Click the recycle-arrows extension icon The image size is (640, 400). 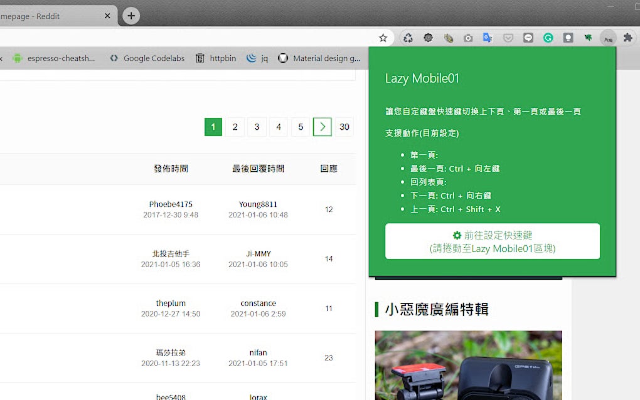408,38
